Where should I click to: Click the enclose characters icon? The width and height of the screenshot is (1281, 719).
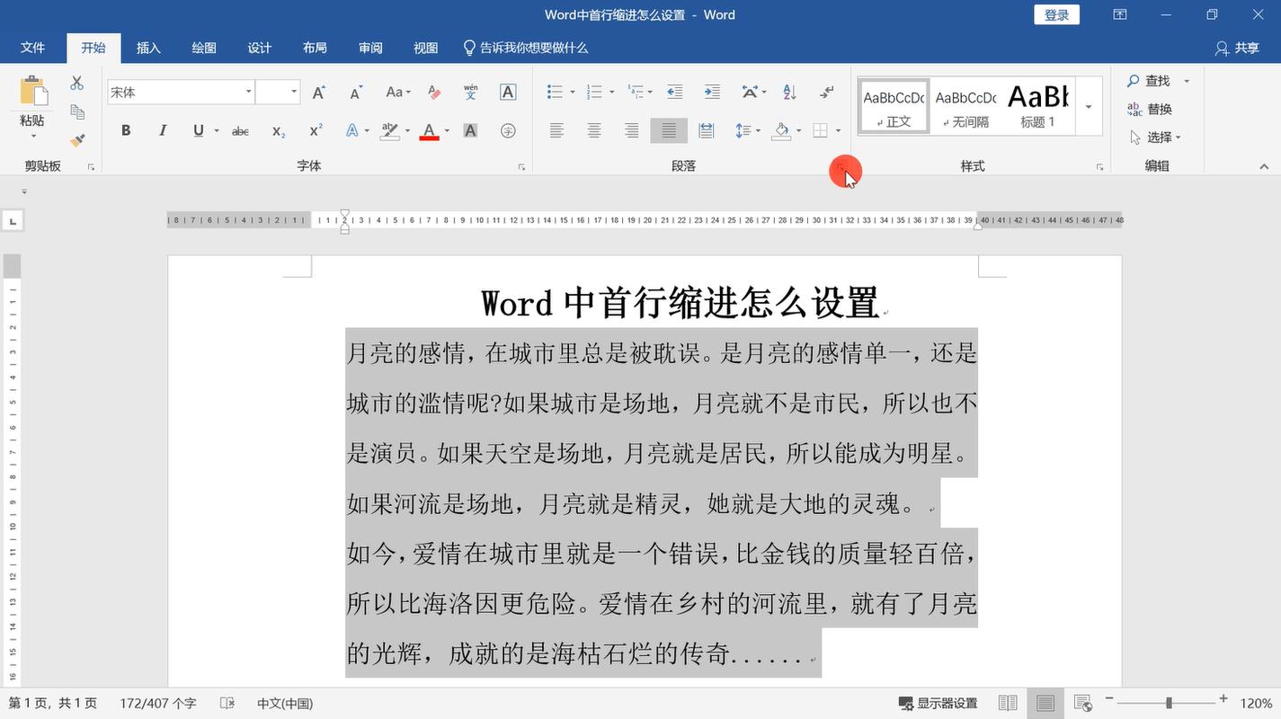point(508,131)
